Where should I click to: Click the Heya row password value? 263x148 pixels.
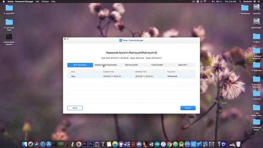tap(172, 76)
